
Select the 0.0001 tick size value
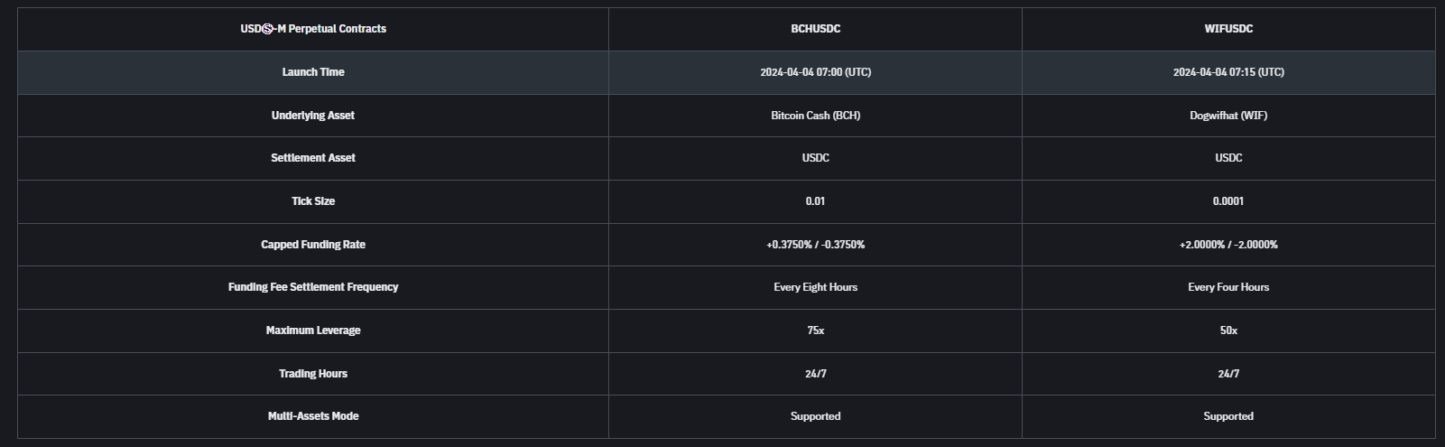click(1228, 201)
